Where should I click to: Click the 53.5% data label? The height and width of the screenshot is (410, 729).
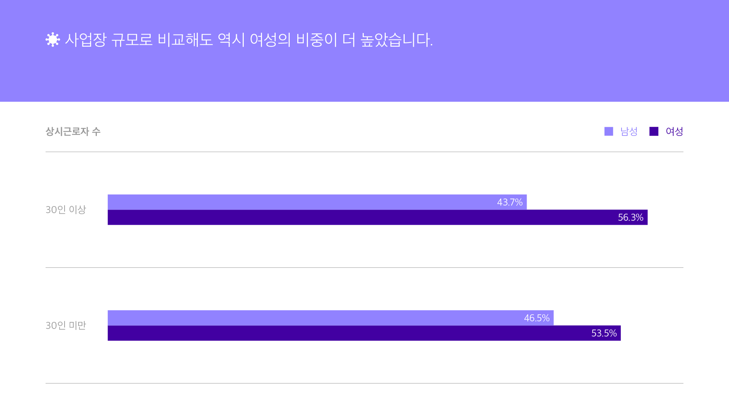click(604, 333)
